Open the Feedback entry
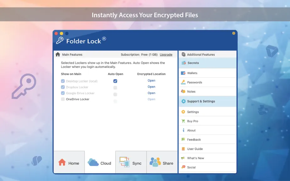This screenshot has height=181, width=290. tap(208, 140)
